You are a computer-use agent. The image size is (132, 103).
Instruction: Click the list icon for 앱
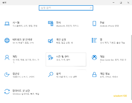click(x=94, y=40)
